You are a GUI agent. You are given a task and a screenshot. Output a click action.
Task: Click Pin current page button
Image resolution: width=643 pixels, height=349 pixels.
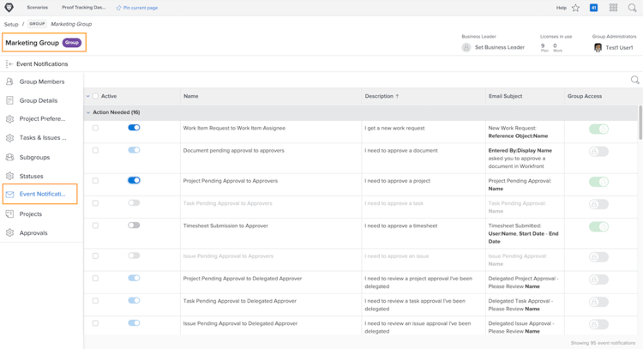136,8
